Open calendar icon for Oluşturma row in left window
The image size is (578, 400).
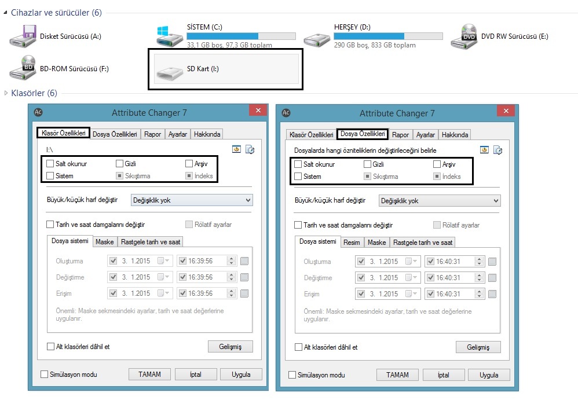pyautogui.click(x=244, y=261)
